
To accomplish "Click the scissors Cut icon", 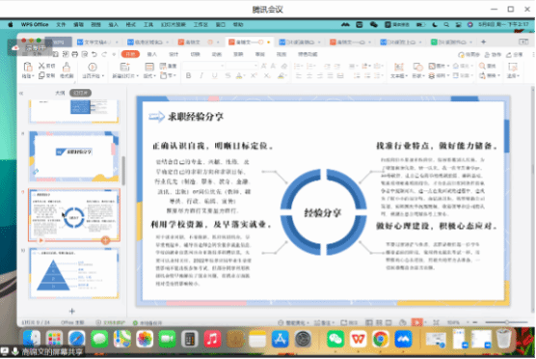I will point(41,66).
